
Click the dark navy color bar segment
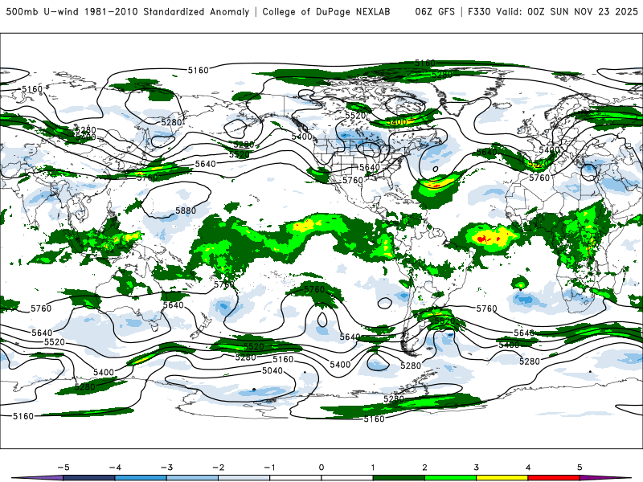[x=89, y=478]
